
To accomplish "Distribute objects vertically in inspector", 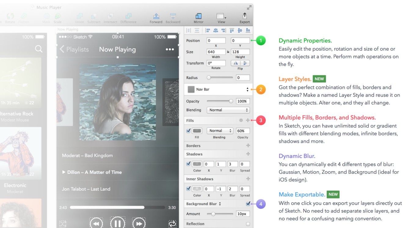I will [197, 30].
